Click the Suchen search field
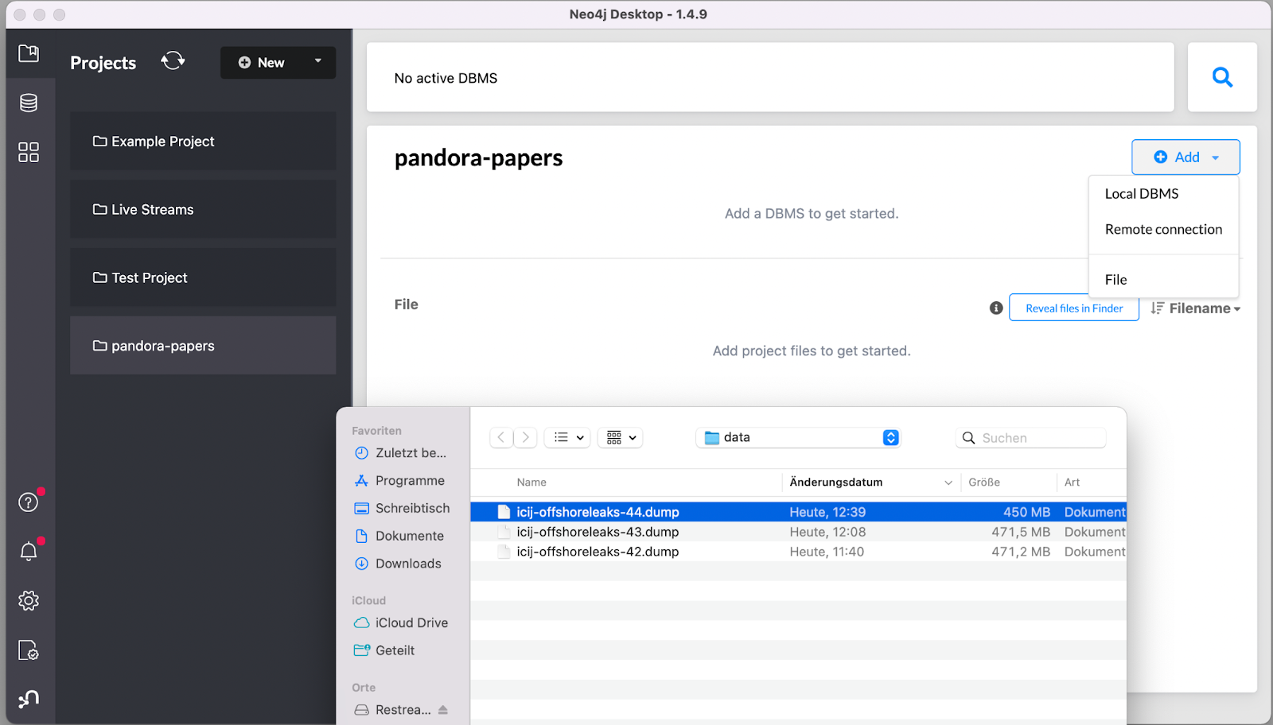Screen dimensions: 1273x725 click(x=1030, y=438)
